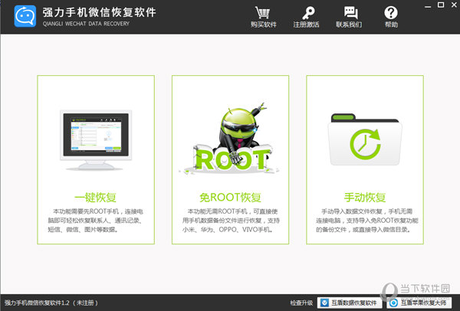Click description text 手动导入数据文件恢复
Image resolution: width=460 pixels, height=311 pixels.
[x=352, y=211]
